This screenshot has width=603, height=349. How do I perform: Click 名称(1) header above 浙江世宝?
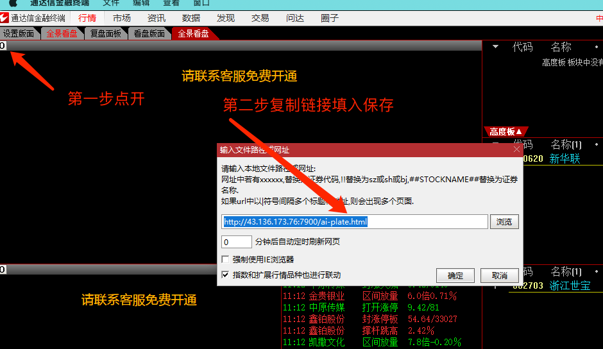(566, 272)
